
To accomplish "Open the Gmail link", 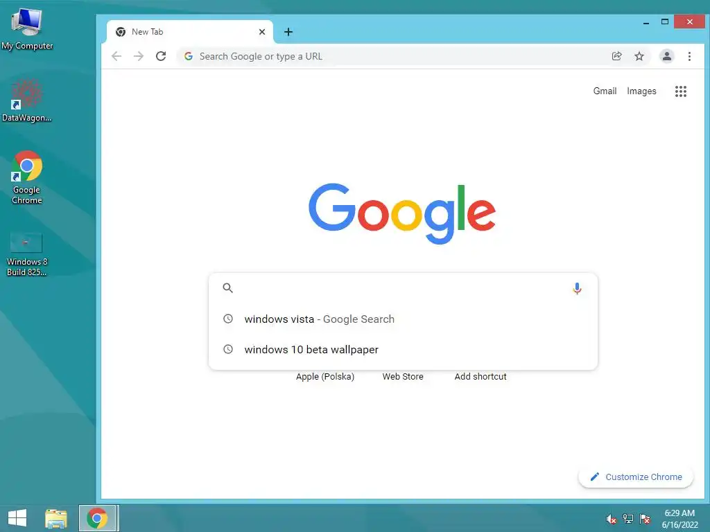I will 605,91.
